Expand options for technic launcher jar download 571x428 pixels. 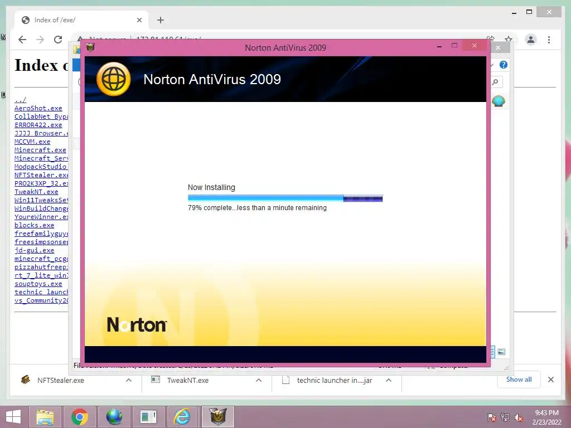point(389,380)
